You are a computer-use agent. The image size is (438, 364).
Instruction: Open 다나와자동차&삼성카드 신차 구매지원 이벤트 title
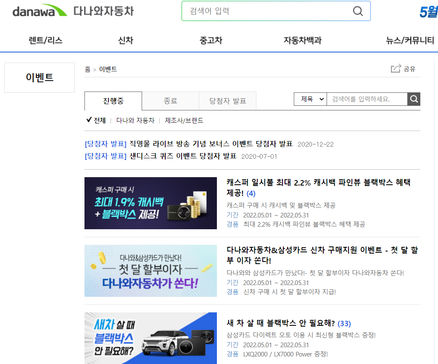coord(322,255)
